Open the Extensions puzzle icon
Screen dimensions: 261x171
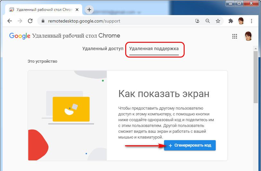pos(231,21)
